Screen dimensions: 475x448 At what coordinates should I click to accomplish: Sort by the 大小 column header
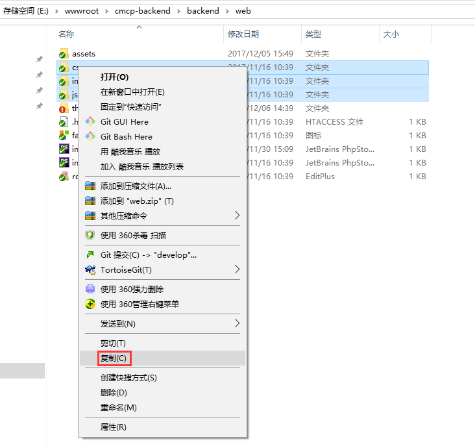pos(391,34)
